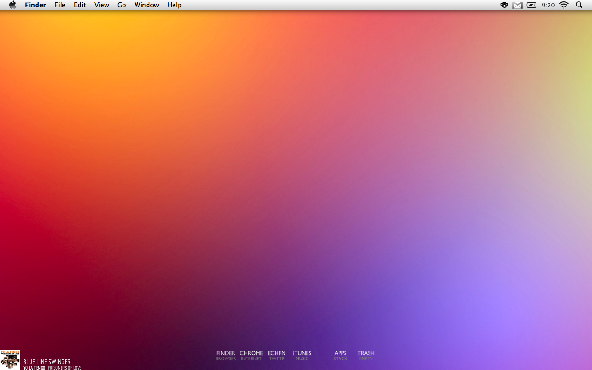Open the Help menu

[174, 5]
